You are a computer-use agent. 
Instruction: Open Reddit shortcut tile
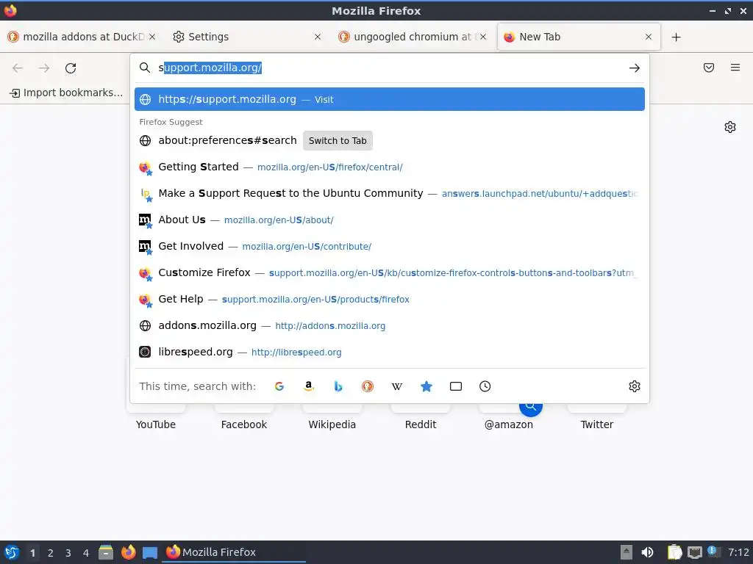coord(421,417)
